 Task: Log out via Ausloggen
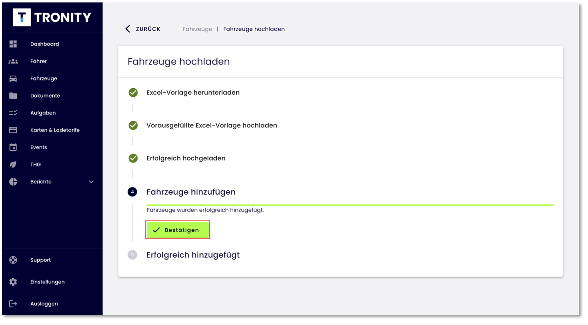44,304
